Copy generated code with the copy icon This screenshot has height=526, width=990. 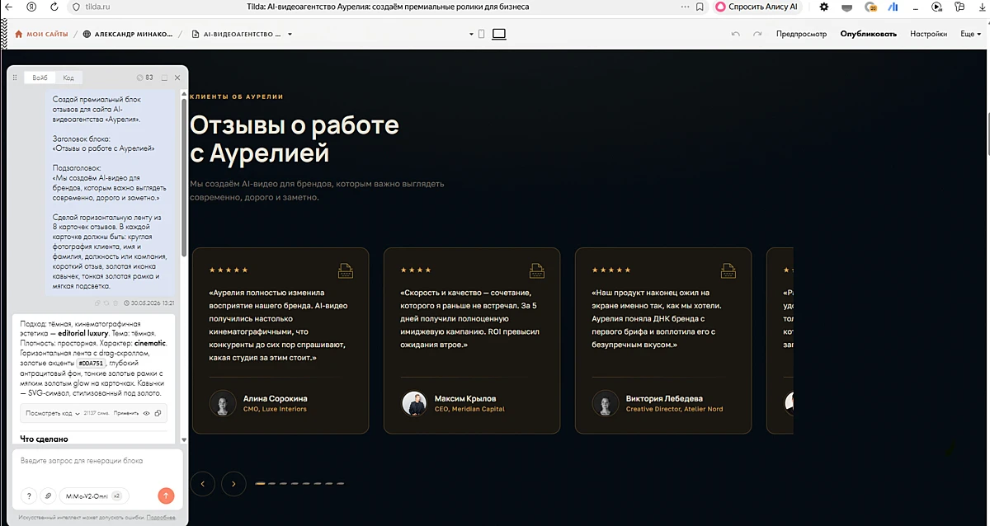click(x=158, y=412)
